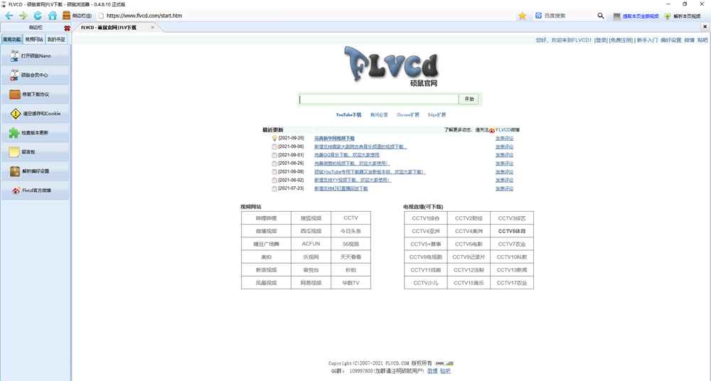Click 解析本页视频 toolbar button
The width and height of the screenshot is (711, 381).
683,16
